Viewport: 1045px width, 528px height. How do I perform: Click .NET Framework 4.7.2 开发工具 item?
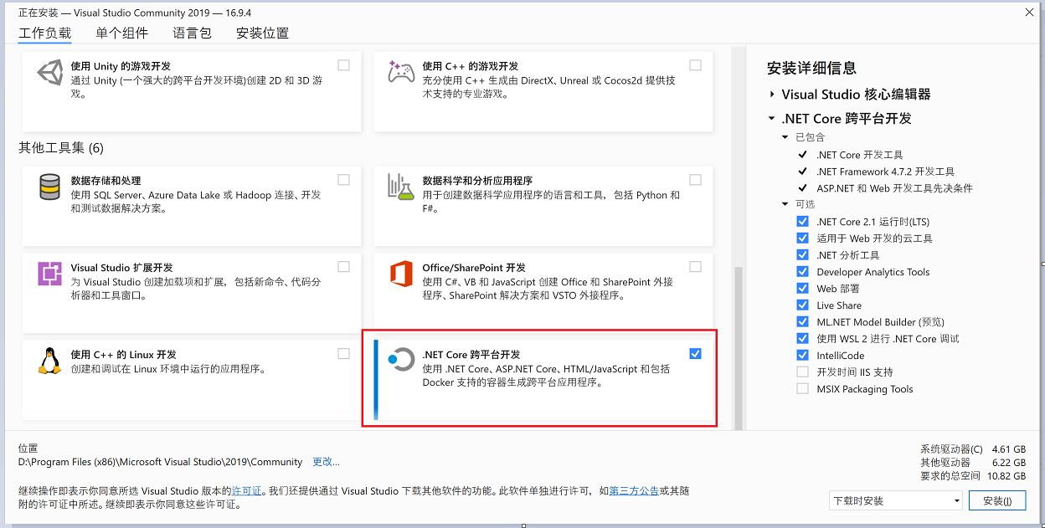885,172
